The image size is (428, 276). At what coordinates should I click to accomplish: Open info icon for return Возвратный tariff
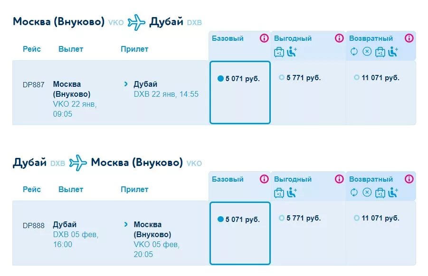409,179
